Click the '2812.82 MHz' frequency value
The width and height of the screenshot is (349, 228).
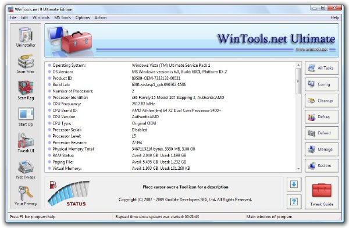143,104
